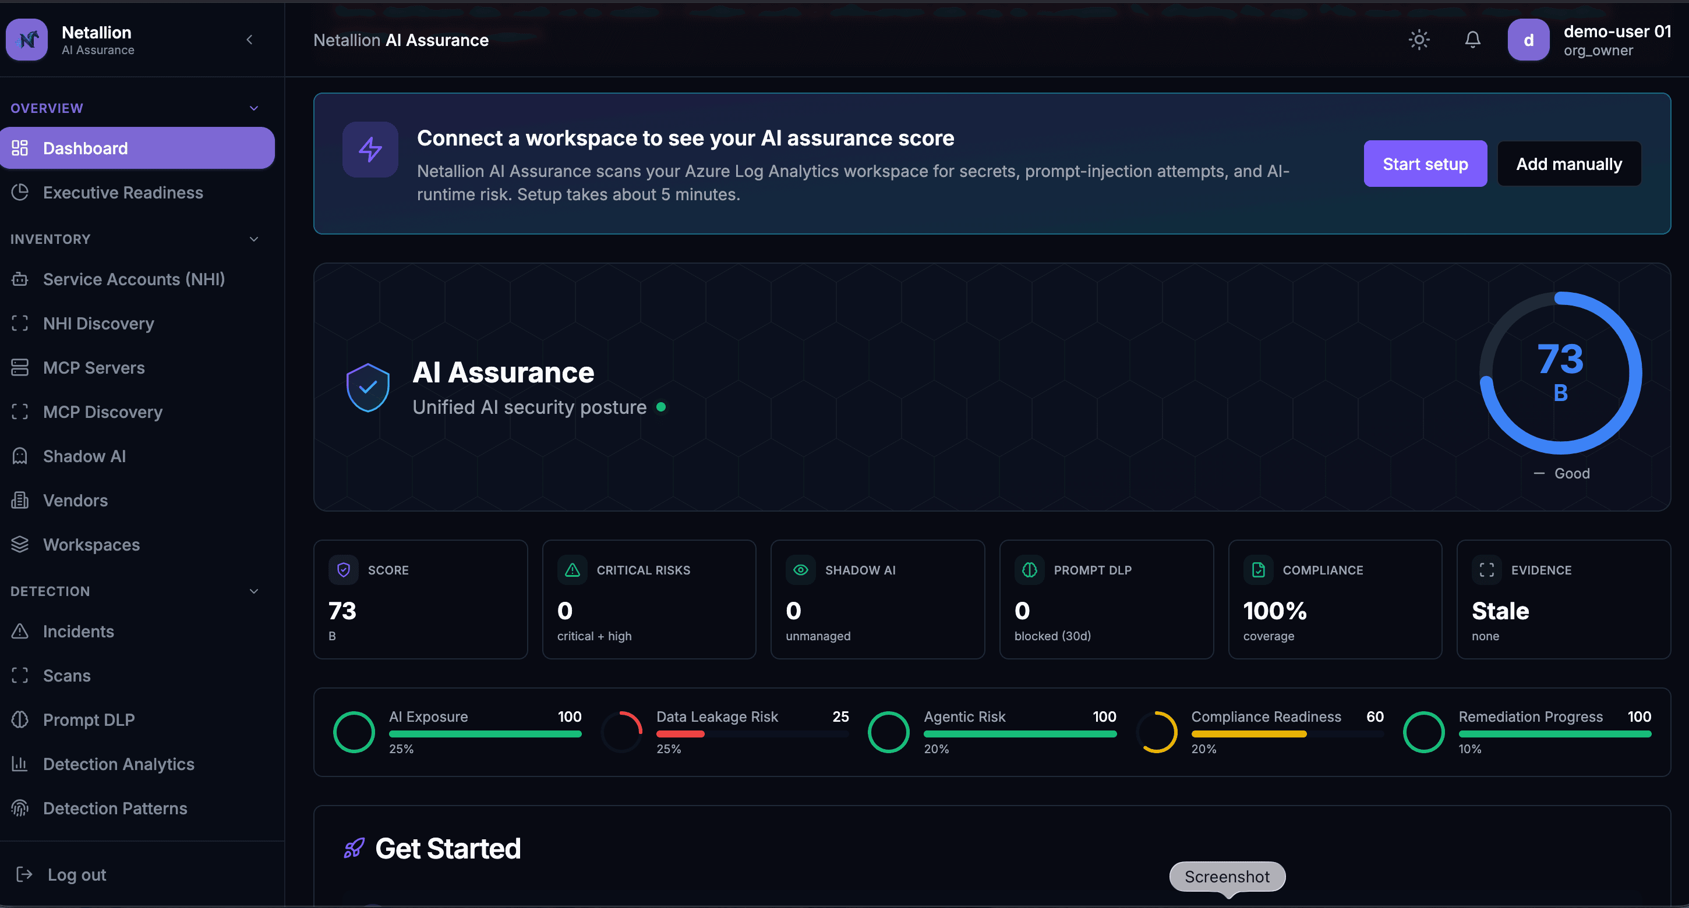Click the Shadow AI eye icon

pyautogui.click(x=801, y=570)
